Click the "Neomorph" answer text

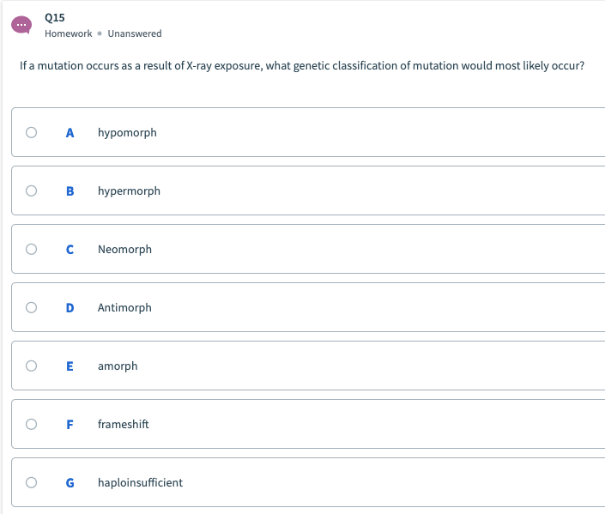124,250
